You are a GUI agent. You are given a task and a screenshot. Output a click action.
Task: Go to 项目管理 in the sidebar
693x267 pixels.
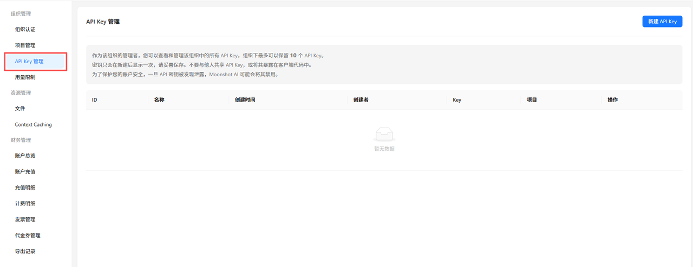click(25, 45)
